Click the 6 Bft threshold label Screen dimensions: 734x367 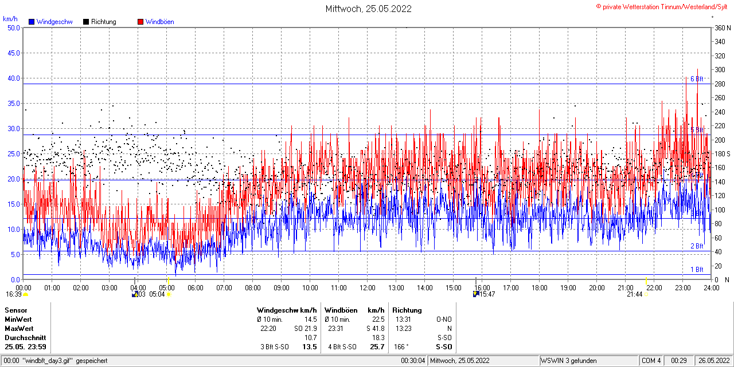point(696,79)
